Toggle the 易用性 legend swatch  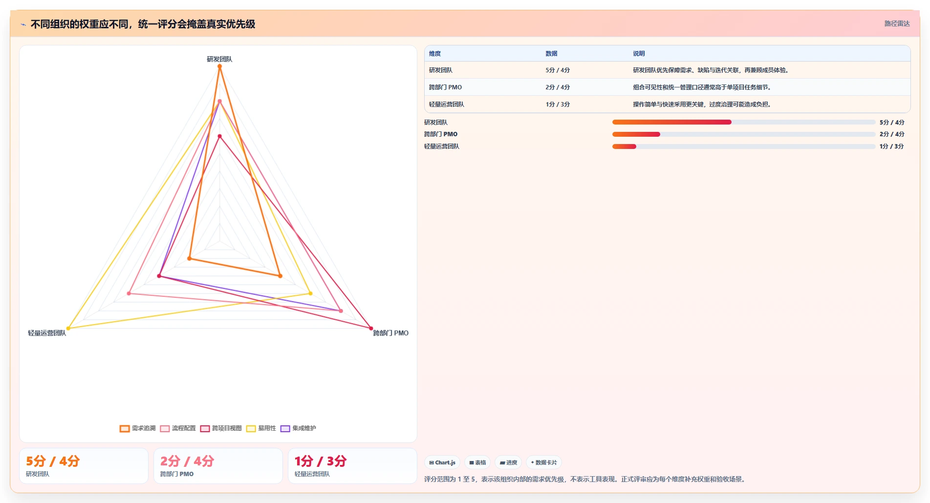[251, 429]
